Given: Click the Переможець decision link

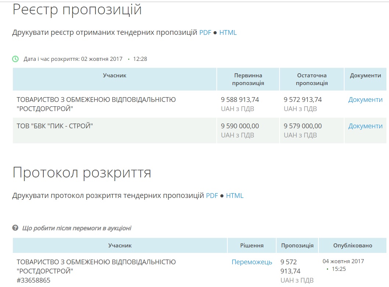Looking at the screenshot, I should point(252,262).
